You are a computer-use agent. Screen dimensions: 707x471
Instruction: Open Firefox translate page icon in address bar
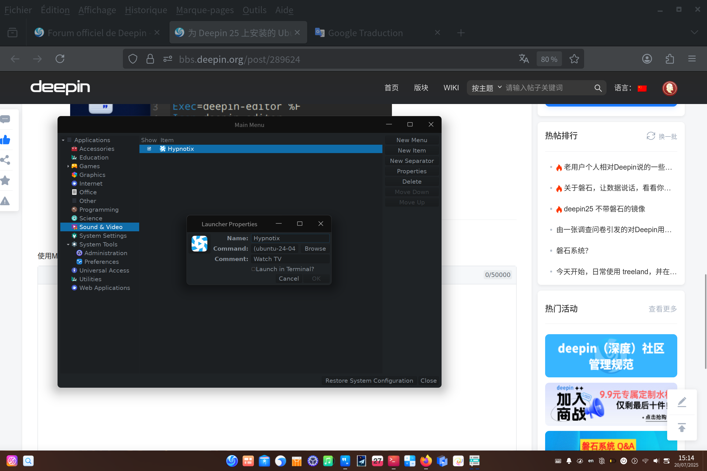point(524,59)
